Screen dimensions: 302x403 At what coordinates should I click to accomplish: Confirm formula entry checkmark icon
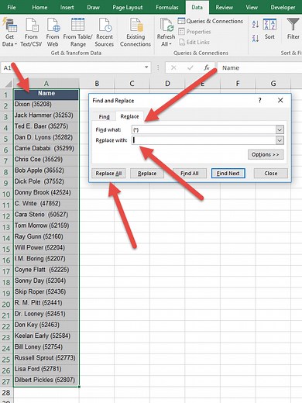190,67
